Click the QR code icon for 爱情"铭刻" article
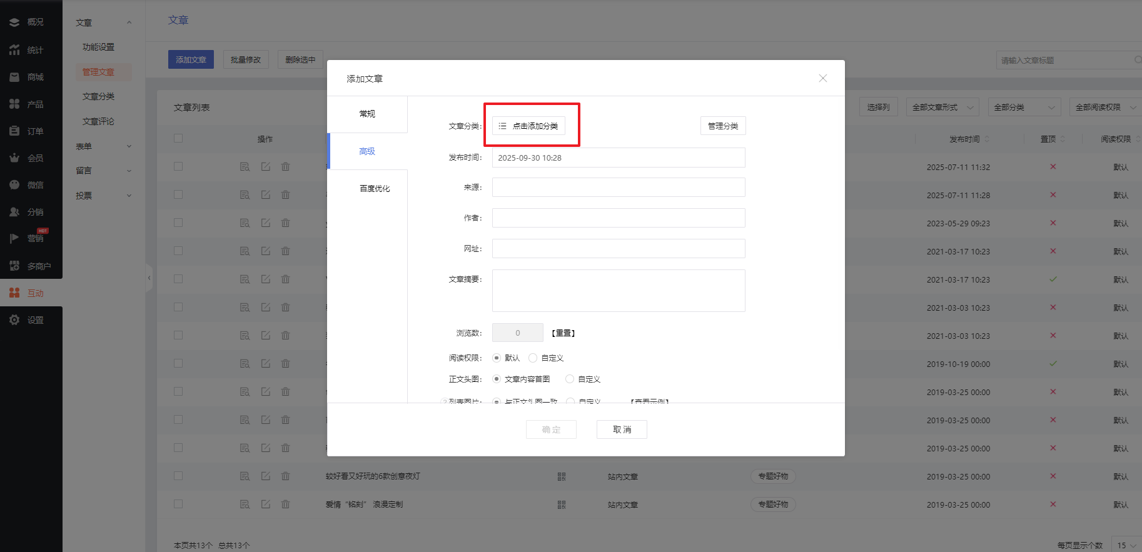1142x552 pixels. coord(561,504)
